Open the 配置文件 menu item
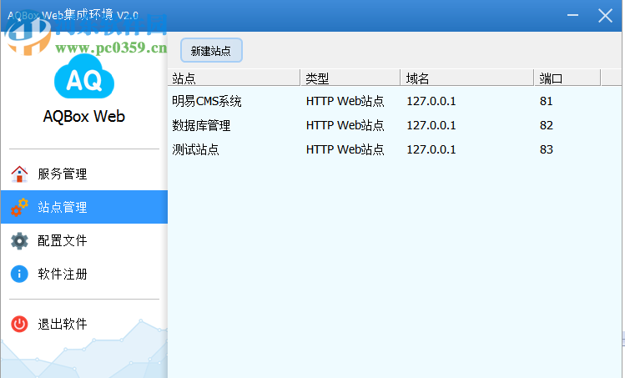Viewport: 625px width, 378px height. pos(84,241)
